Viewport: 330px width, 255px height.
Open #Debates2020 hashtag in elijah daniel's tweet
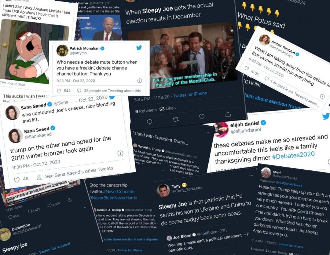pos(293,155)
